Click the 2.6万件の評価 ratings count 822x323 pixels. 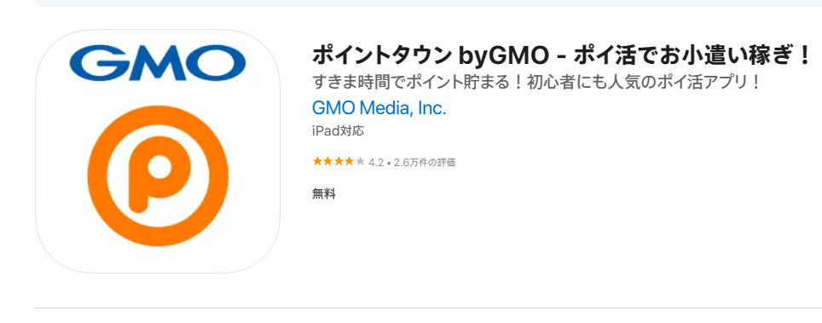425,163
